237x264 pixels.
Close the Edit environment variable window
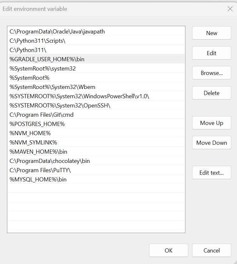[x=230, y=9]
